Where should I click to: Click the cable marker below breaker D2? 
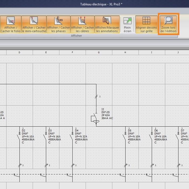pos(20,165)
